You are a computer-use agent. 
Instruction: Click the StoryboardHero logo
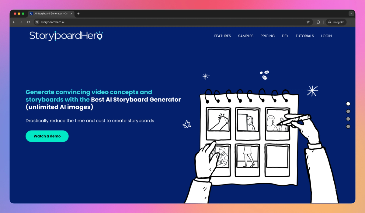[x=66, y=36]
